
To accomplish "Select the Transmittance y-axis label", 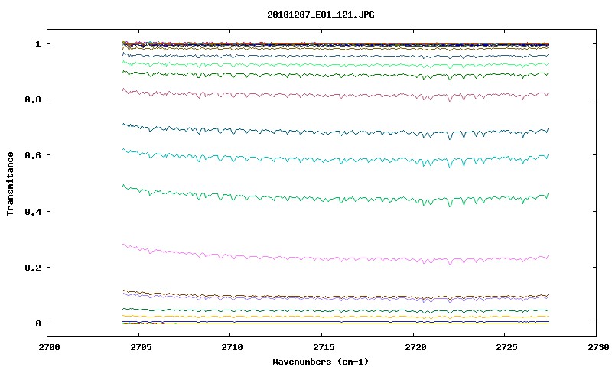I will pyautogui.click(x=11, y=183).
